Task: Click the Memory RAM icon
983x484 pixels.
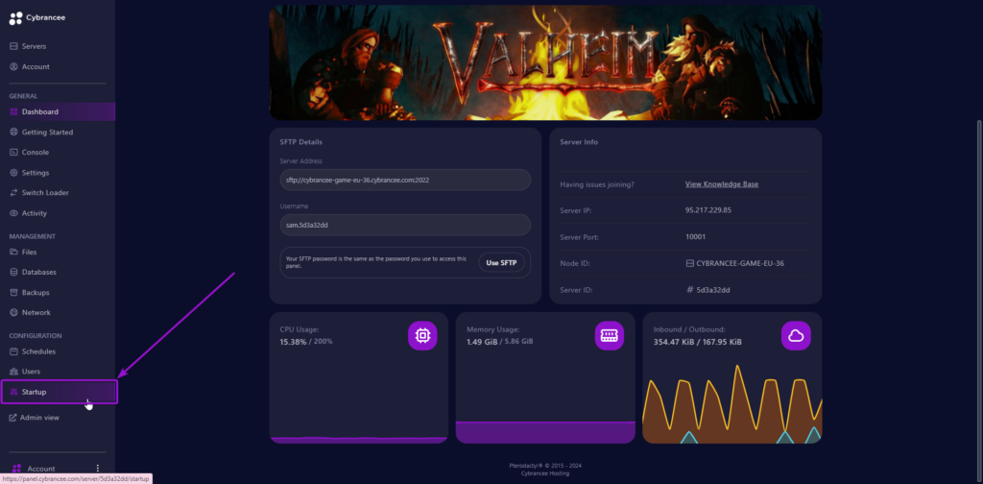Action: coord(610,336)
